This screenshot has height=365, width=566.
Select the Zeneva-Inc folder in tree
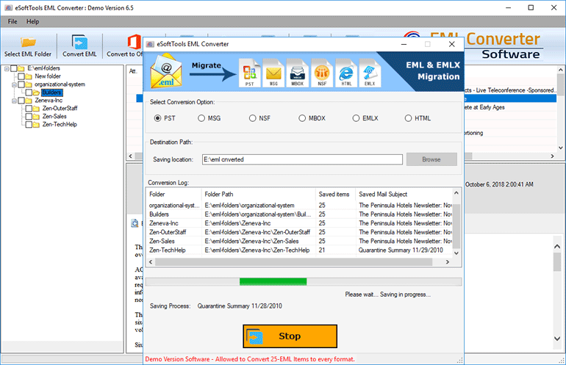pyautogui.click(x=49, y=101)
